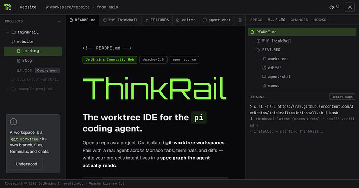
Task: Toggle the light/dark theme sun button
Action: [350, 7]
